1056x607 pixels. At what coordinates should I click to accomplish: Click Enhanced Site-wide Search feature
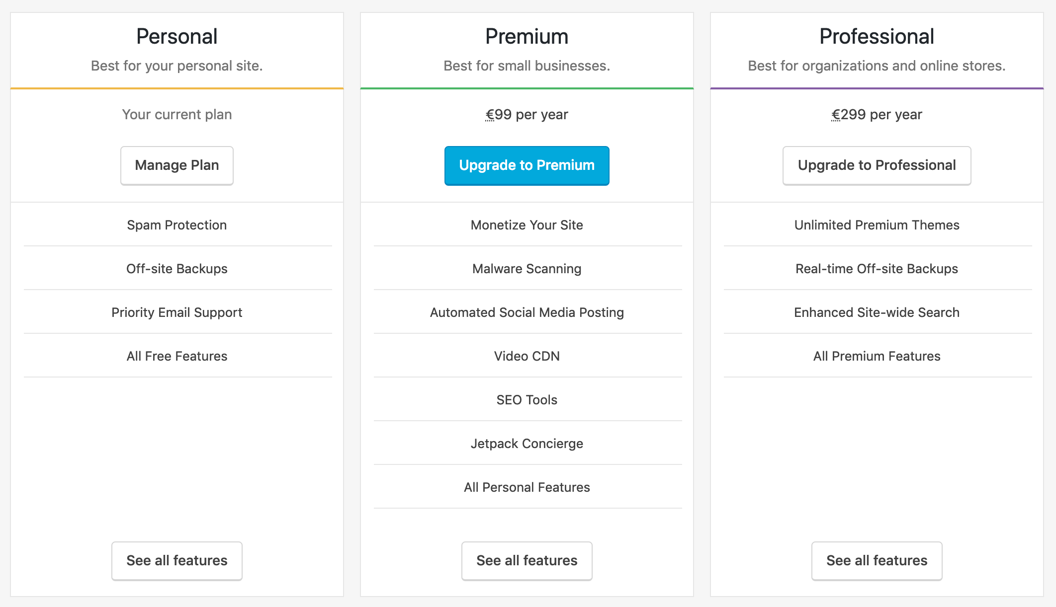(x=877, y=312)
